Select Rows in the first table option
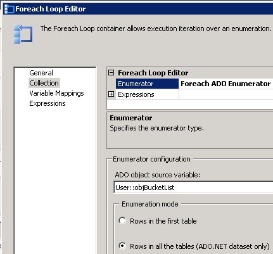Image resolution: width=273 pixels, height=254 pixels. (x=122, y=220)
